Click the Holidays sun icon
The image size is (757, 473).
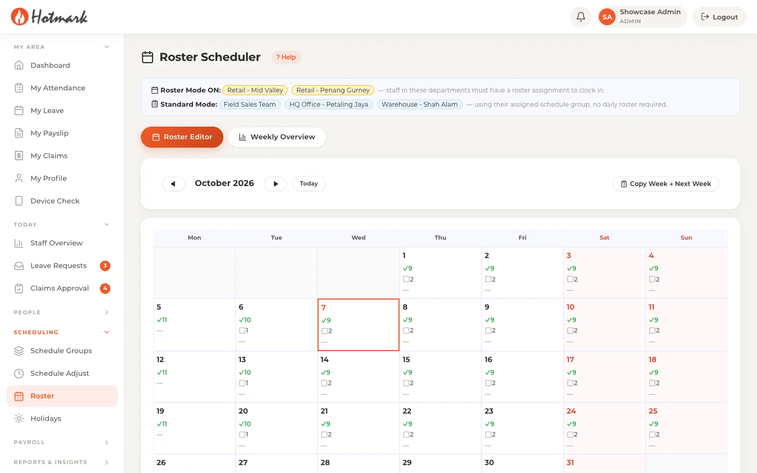[x=19, y=418]
